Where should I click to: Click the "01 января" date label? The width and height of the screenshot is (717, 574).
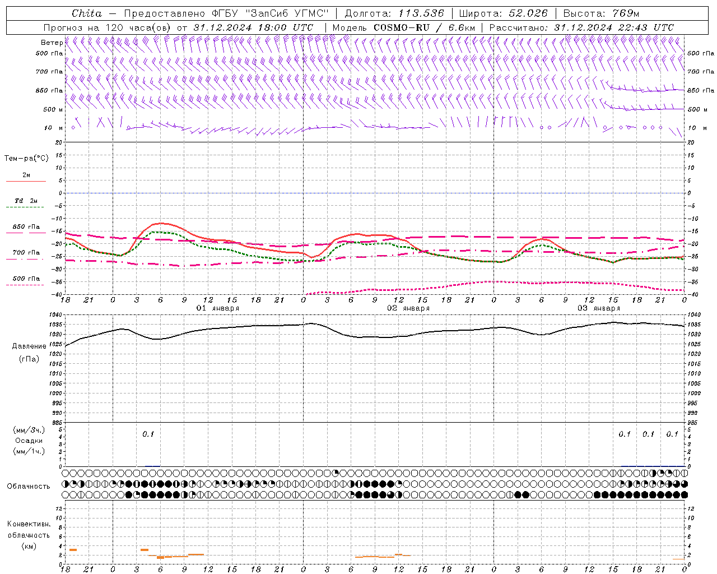click(218, 308)
